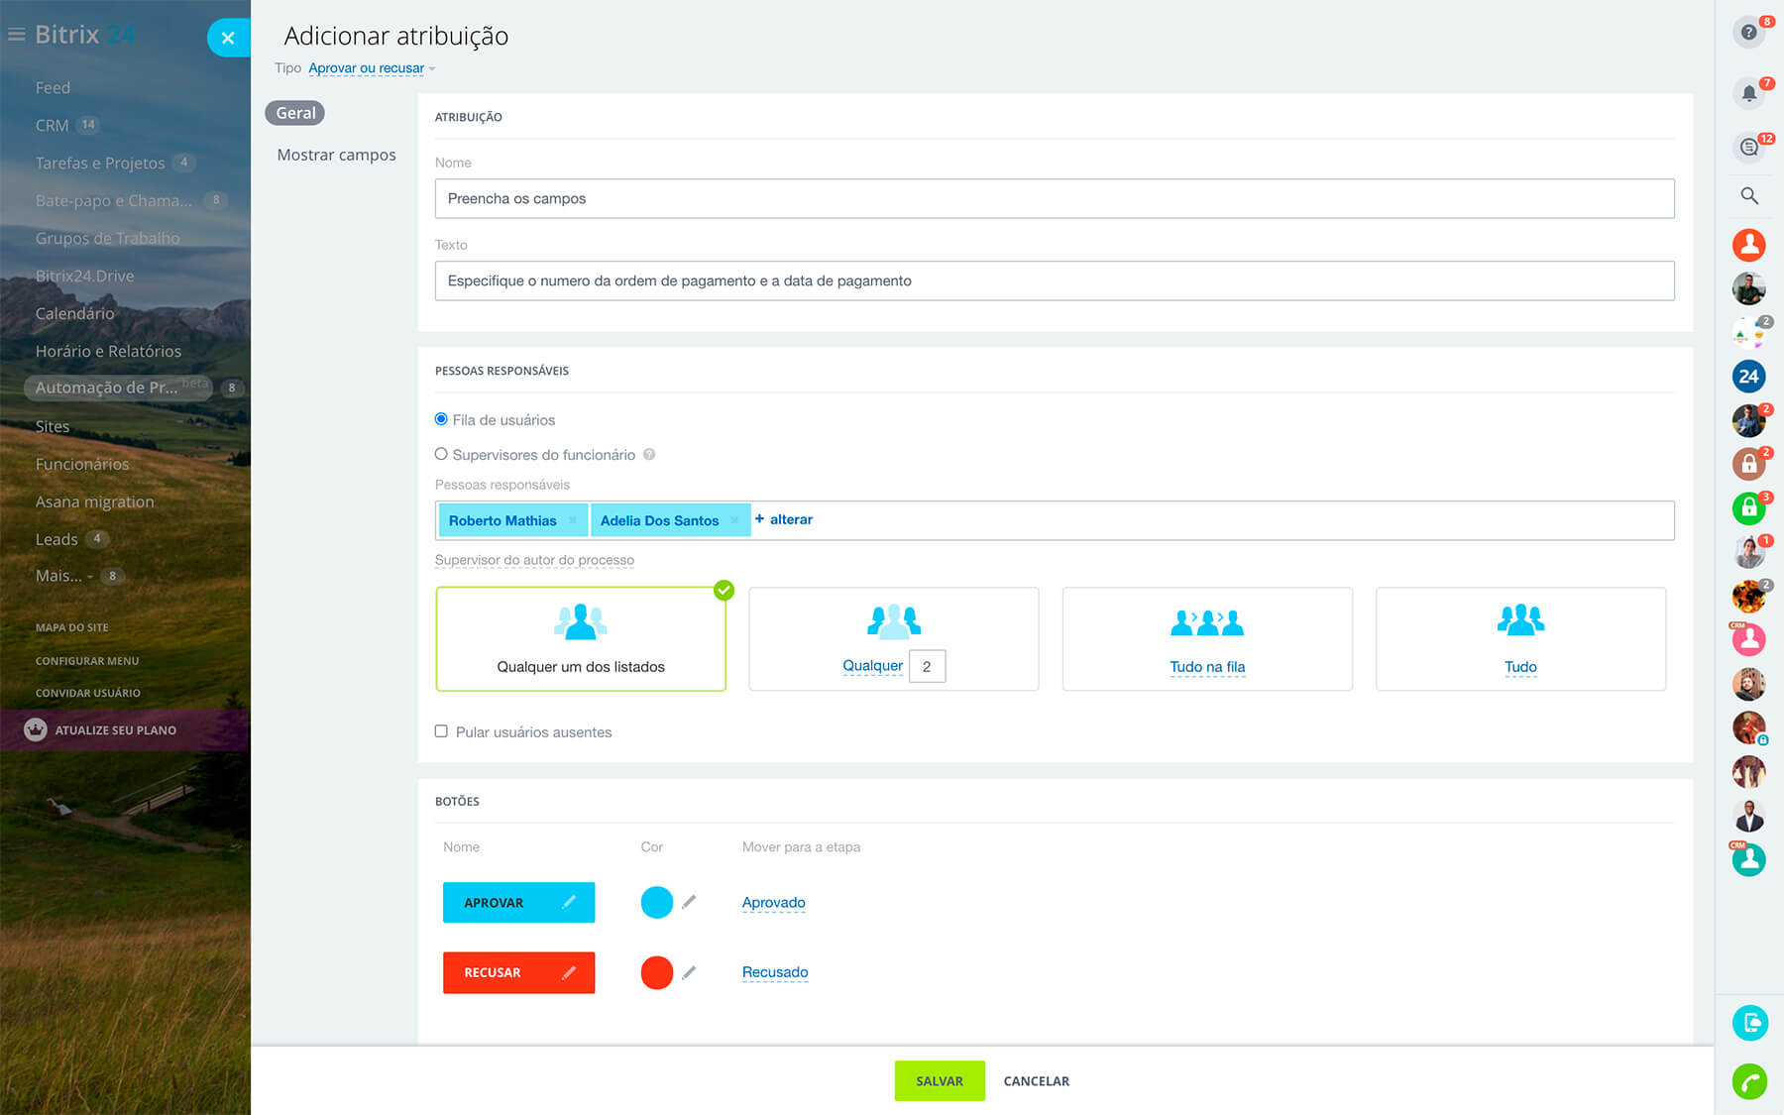Remove Roberto Mathias from responsible persons
Viewport: 1784px width, 1115px height.
(573, 520)
